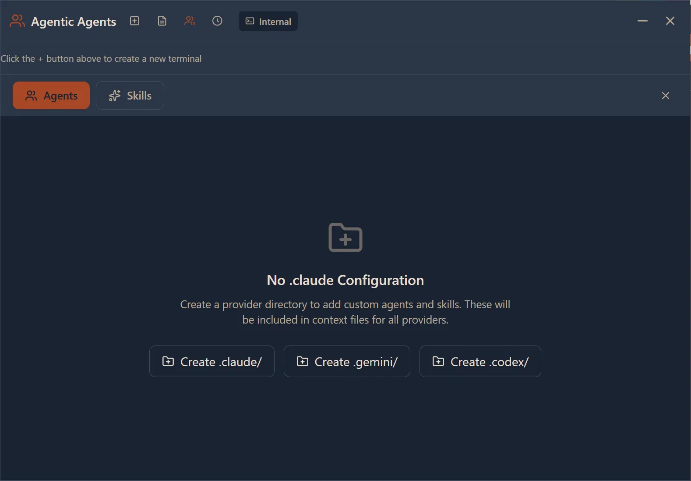Viewport: 691px width, 481px height.
Task: Click the large folder-plus icon in center
Action: tap(345, 237)
